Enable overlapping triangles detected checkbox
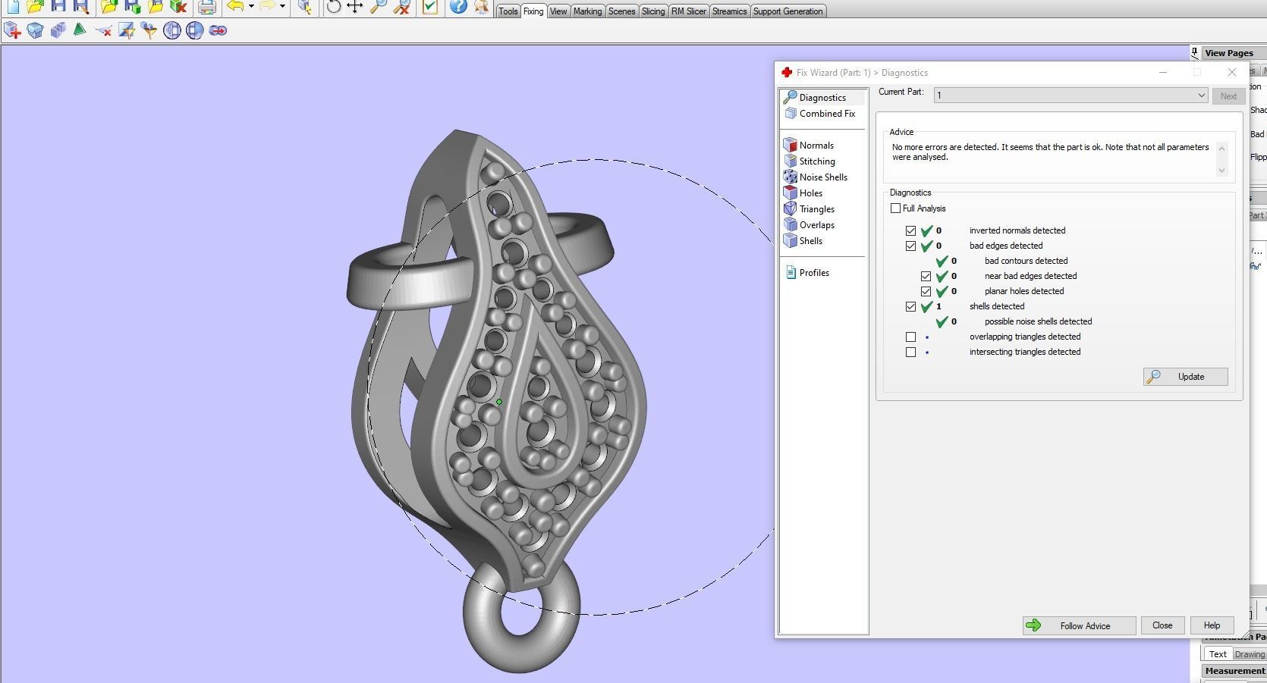 coord(911,337)
